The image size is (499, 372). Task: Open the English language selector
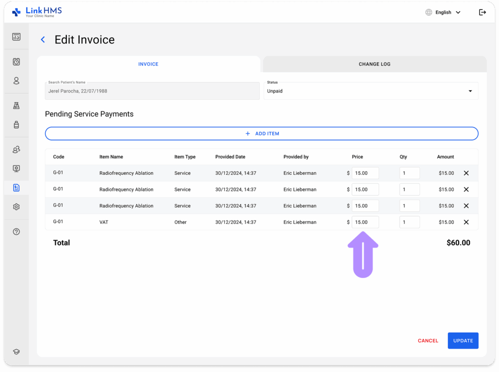point(443,12)
